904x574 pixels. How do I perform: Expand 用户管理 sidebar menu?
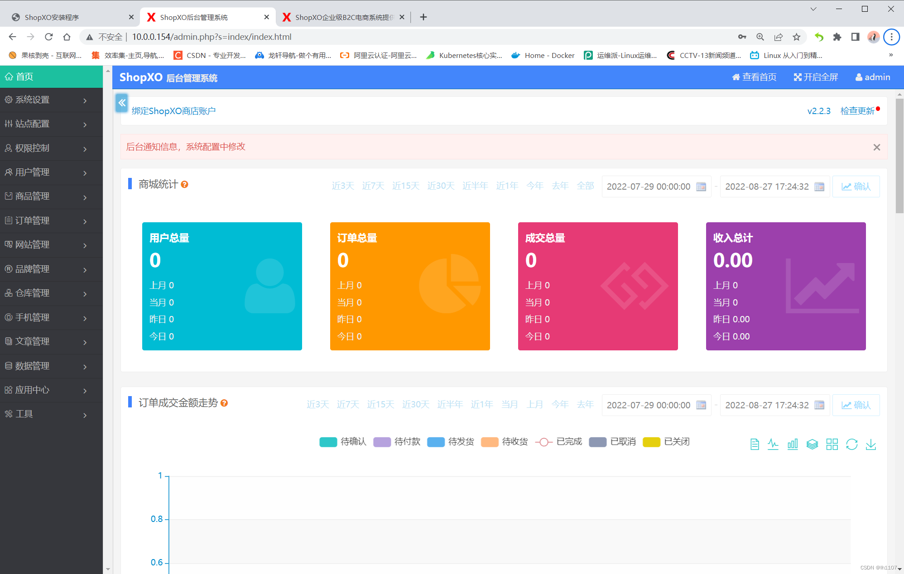click(x=51, y=172)
